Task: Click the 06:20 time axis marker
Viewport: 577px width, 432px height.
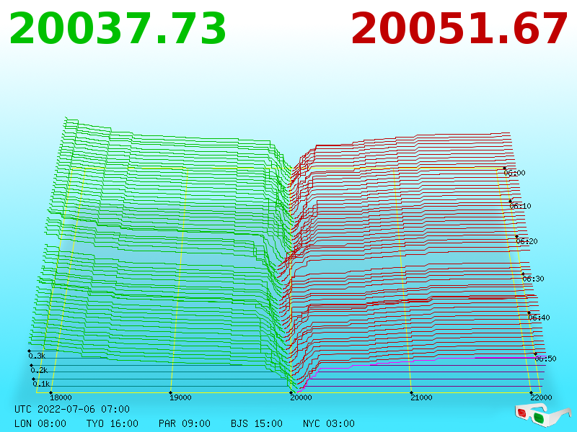Action: tap(527, 241)
